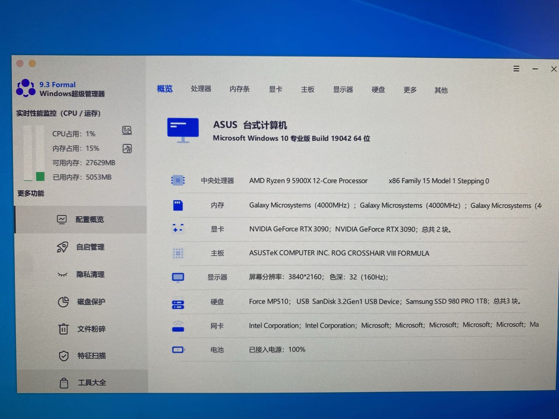The height and width of the screenshot is (419, 559).
Task: Open the 硬盘 tab
Action: [x=378, y=90]
